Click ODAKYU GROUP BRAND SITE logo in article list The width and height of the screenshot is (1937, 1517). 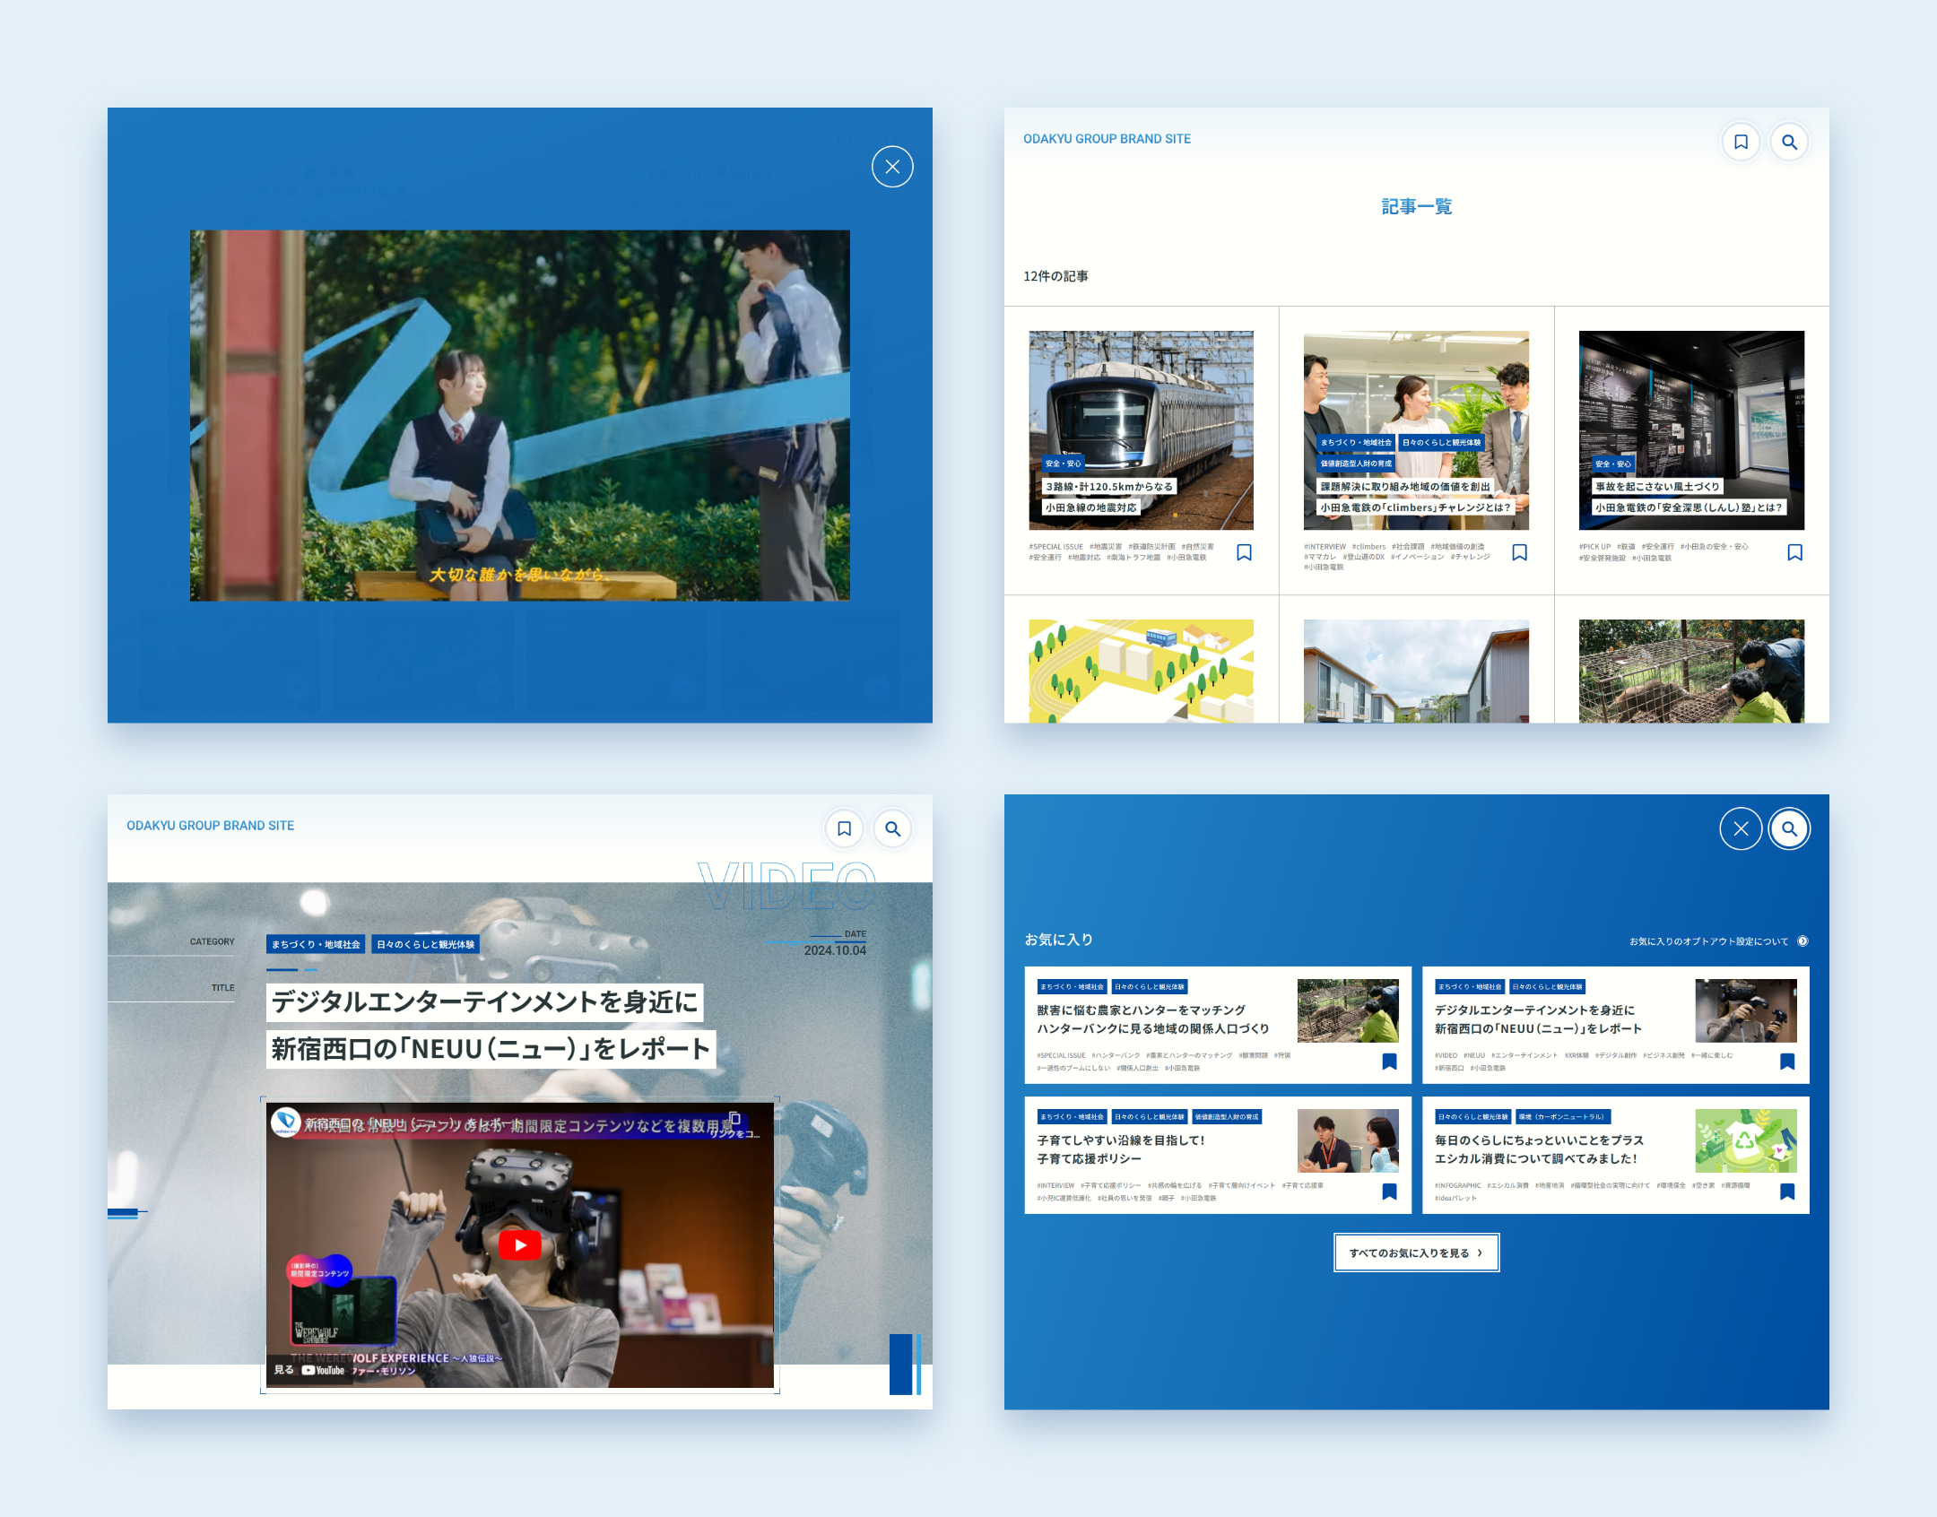[x=1107, y=139]
